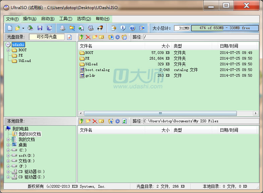Expand the (C:) drive node
This screenshot has width=263, height=193.
(8, 150)
